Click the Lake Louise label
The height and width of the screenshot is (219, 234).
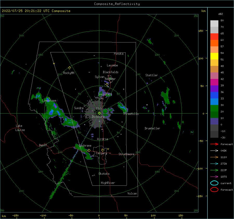(20, 128)
